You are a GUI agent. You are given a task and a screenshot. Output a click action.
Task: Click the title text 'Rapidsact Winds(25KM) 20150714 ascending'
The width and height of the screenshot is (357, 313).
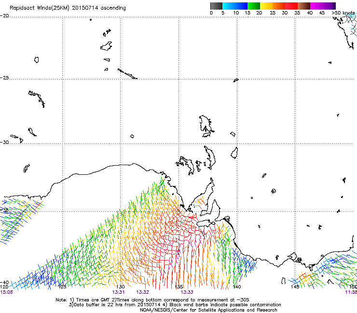[x=68, y=8]
